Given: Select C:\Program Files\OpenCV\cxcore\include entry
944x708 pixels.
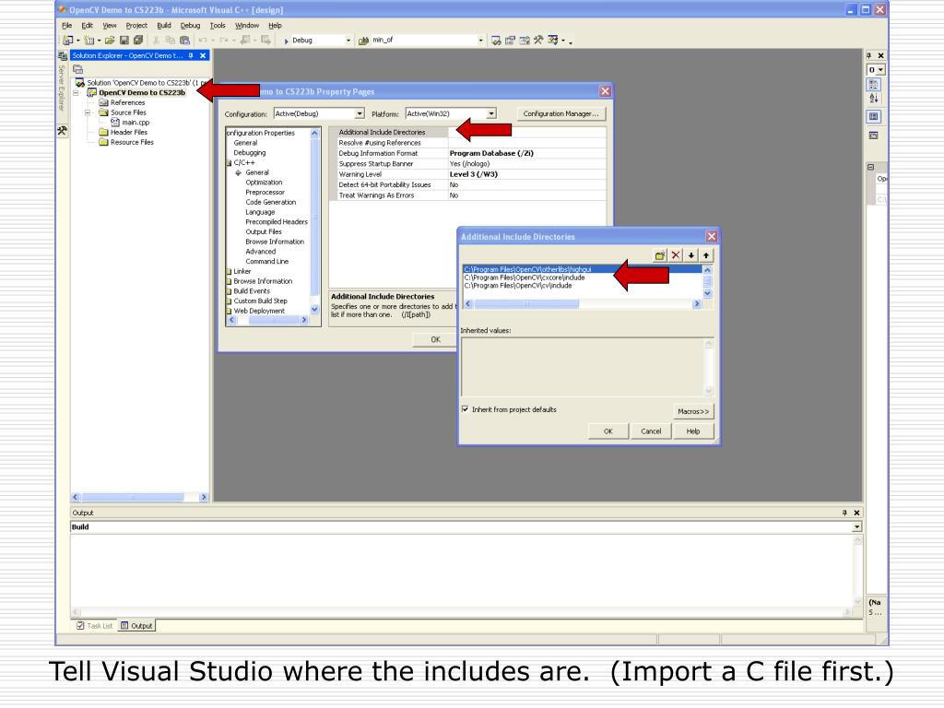Looking at the screenshot, I should [x=525, y=277].
